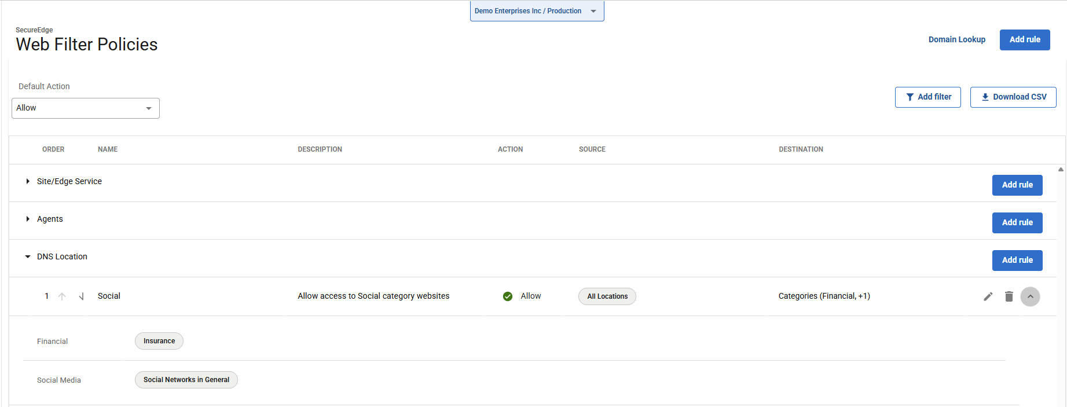The image size is (1067, 407).
Task: Move Social rule up with arrow icon
Action: (62, 296)
